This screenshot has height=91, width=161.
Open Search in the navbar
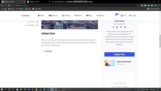click(78, 16)
